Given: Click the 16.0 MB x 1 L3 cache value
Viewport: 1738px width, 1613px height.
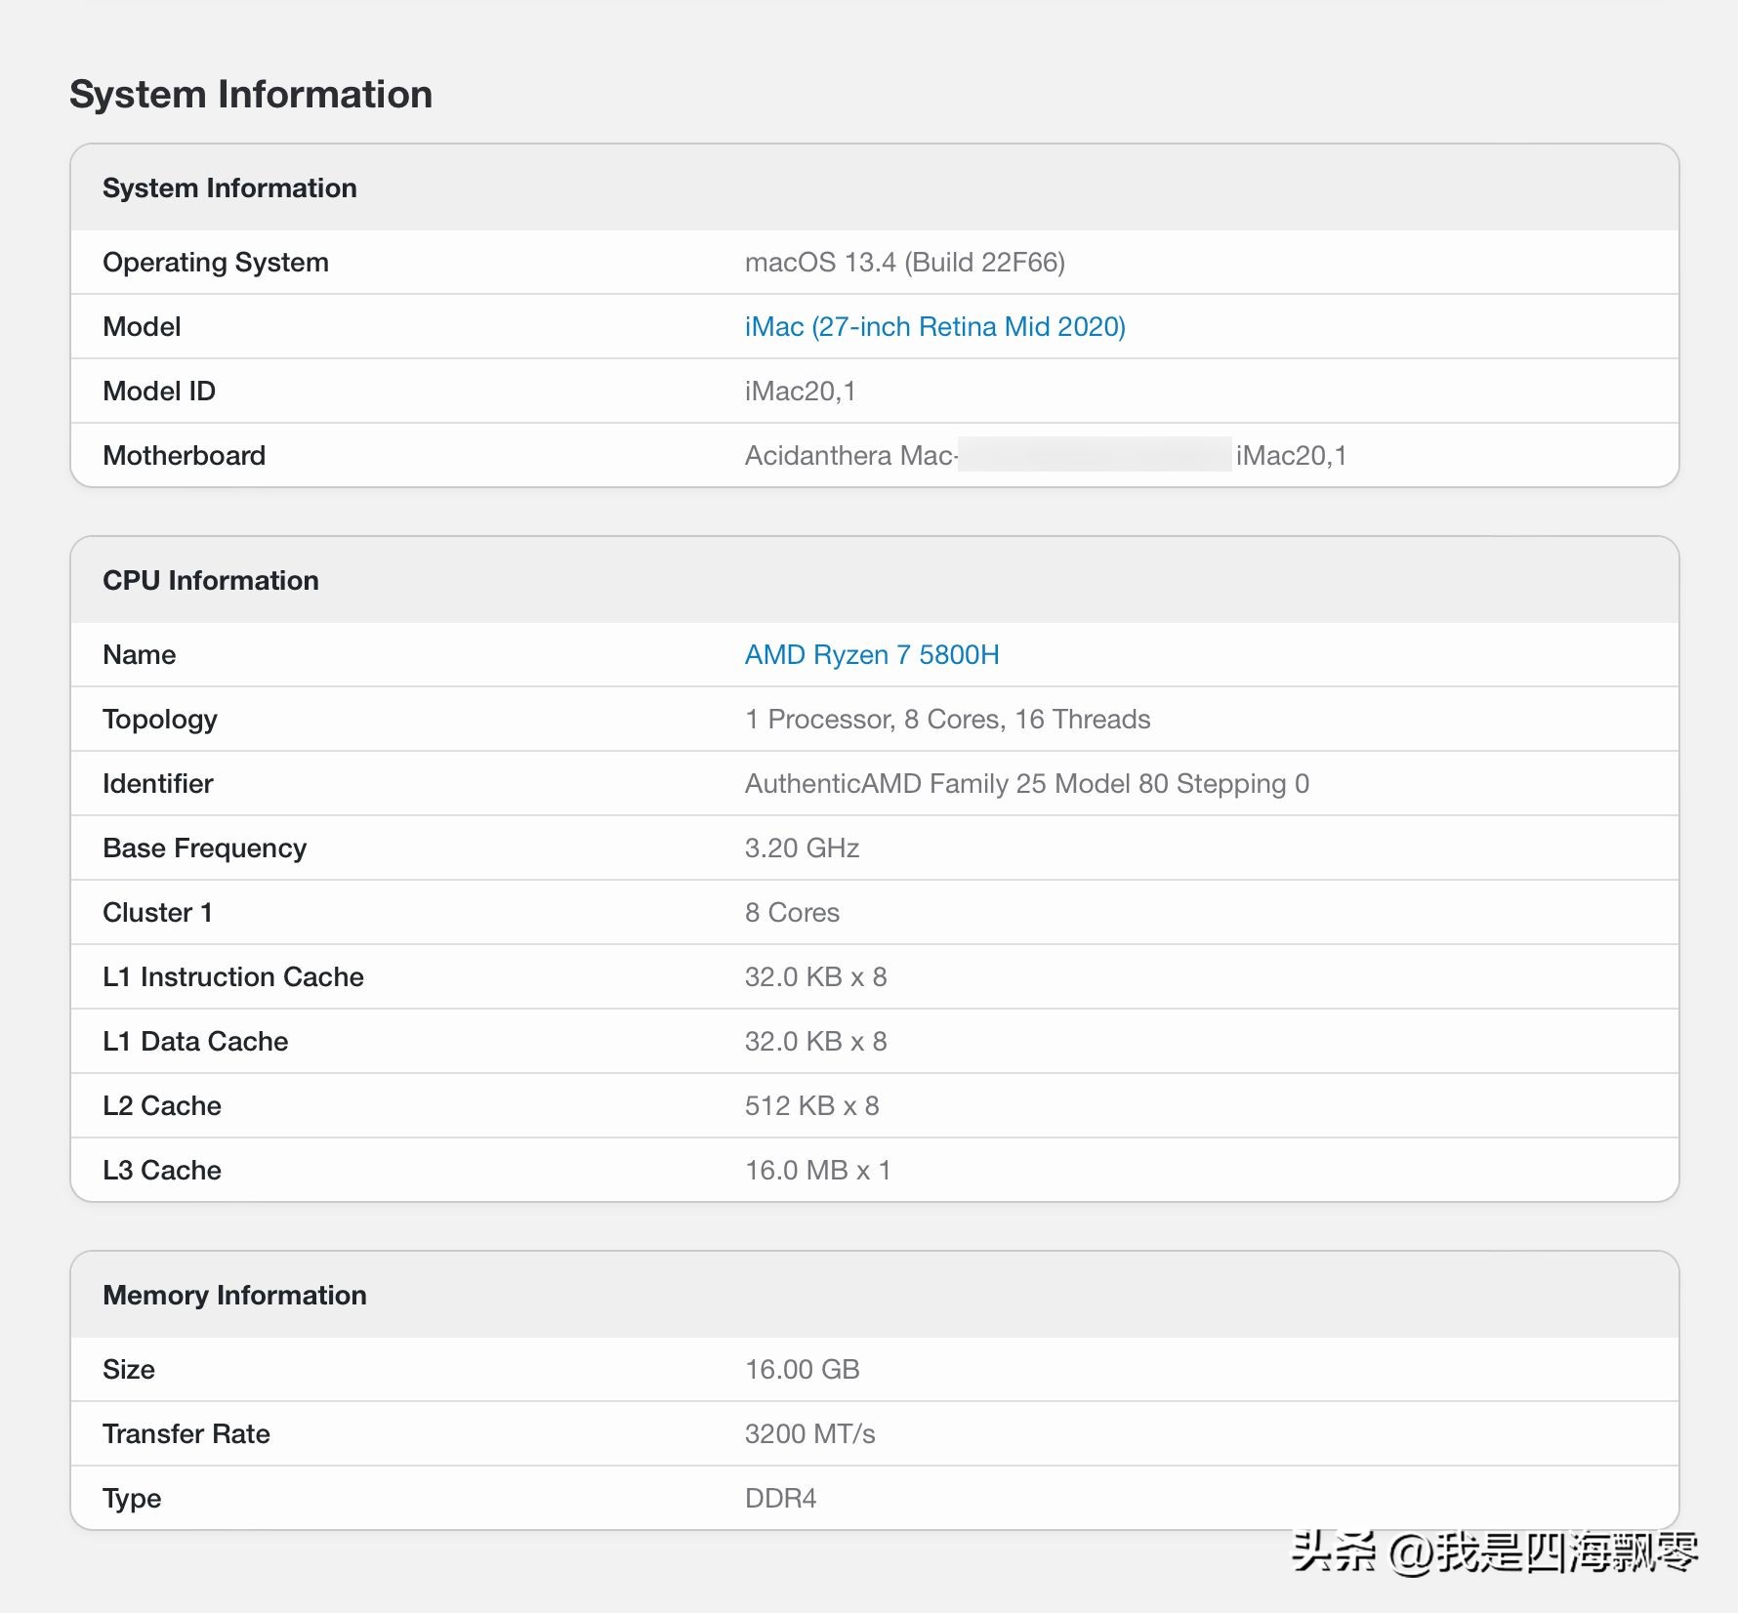Looking at the screenshot, I should tap(817, 1170).
